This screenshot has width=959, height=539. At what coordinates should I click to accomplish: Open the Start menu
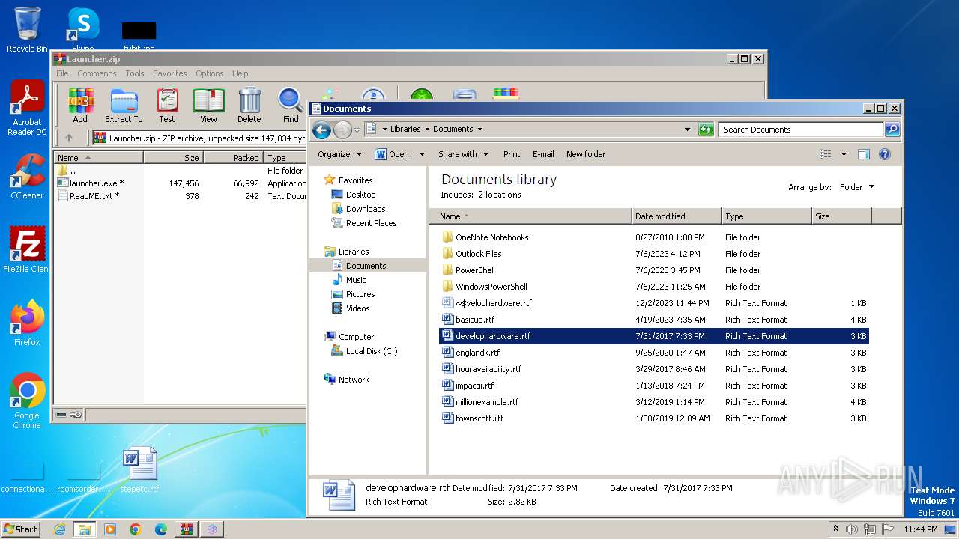[20, 529]
